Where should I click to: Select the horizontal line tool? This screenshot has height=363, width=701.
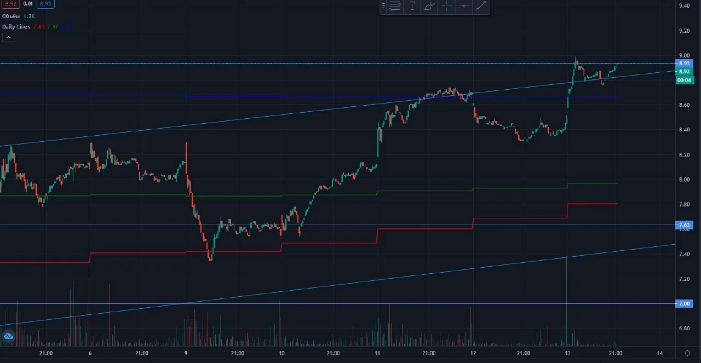tap(464, 7)
